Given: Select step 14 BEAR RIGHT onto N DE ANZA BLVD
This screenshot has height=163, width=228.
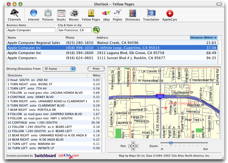Looking at the screenshot, I should [x=54, y=140].
